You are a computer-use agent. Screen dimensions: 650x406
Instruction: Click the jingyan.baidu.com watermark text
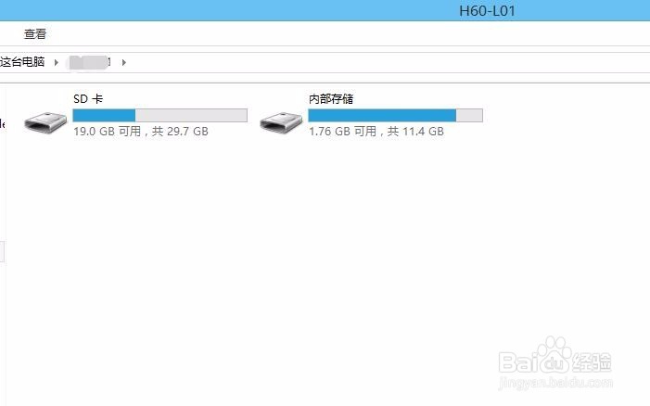click(555, 382)
